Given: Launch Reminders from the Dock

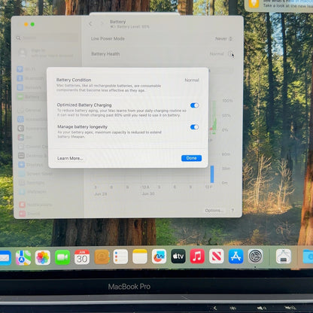Looking at the screenshot, I should point(120,257).
